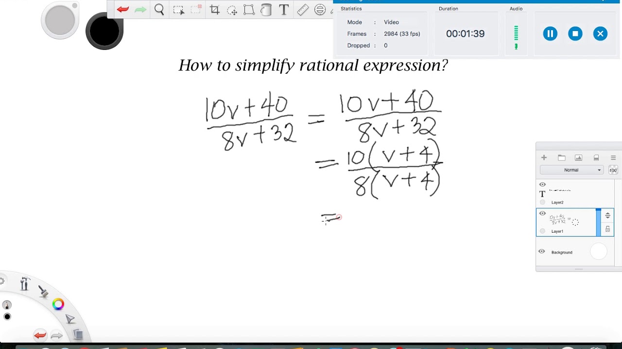Click the undo arrow in corner lagoon

click(40, 335)
